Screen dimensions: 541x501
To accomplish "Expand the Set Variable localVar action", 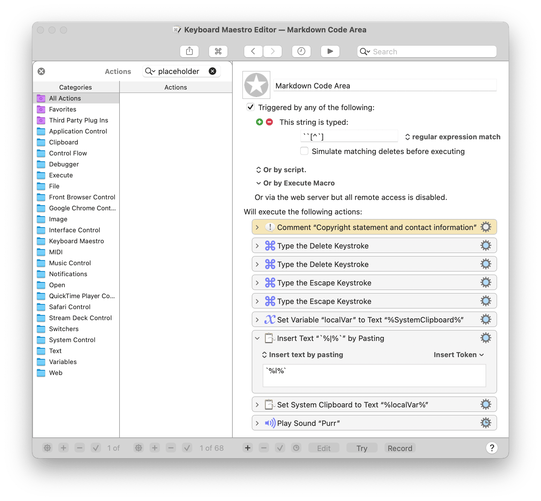I will tap(257, 320).
